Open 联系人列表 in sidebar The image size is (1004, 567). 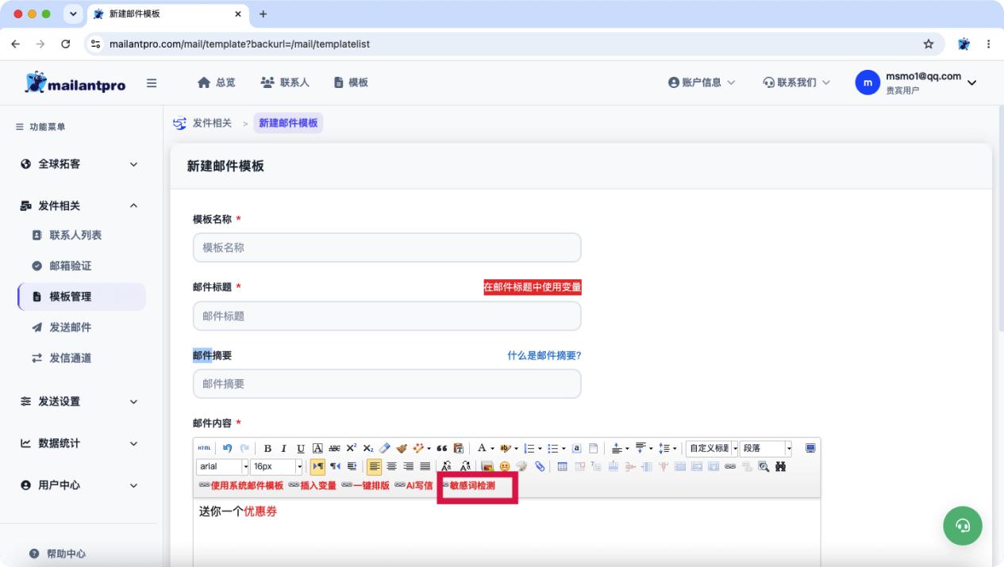[x=75, y=236]
